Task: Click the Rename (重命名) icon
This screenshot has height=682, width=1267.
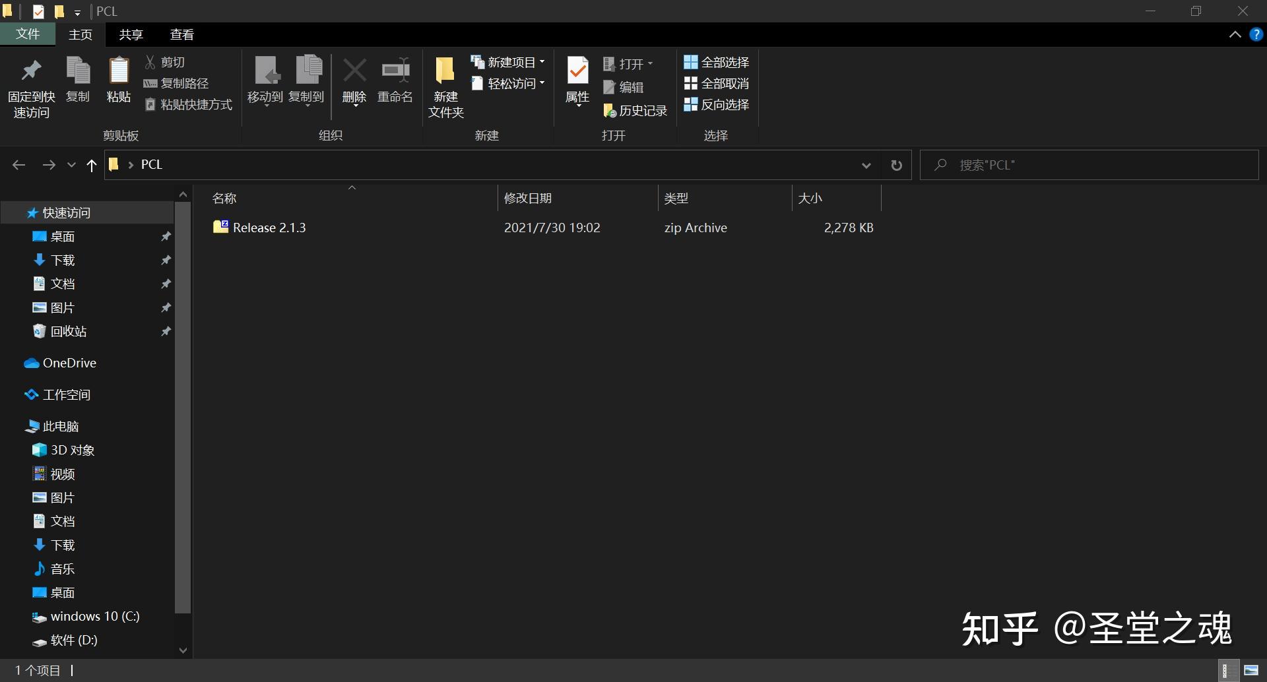Action: pyautogui.click(x=395, y=71)
